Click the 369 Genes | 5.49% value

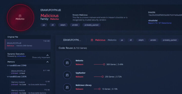click(115, 64)
